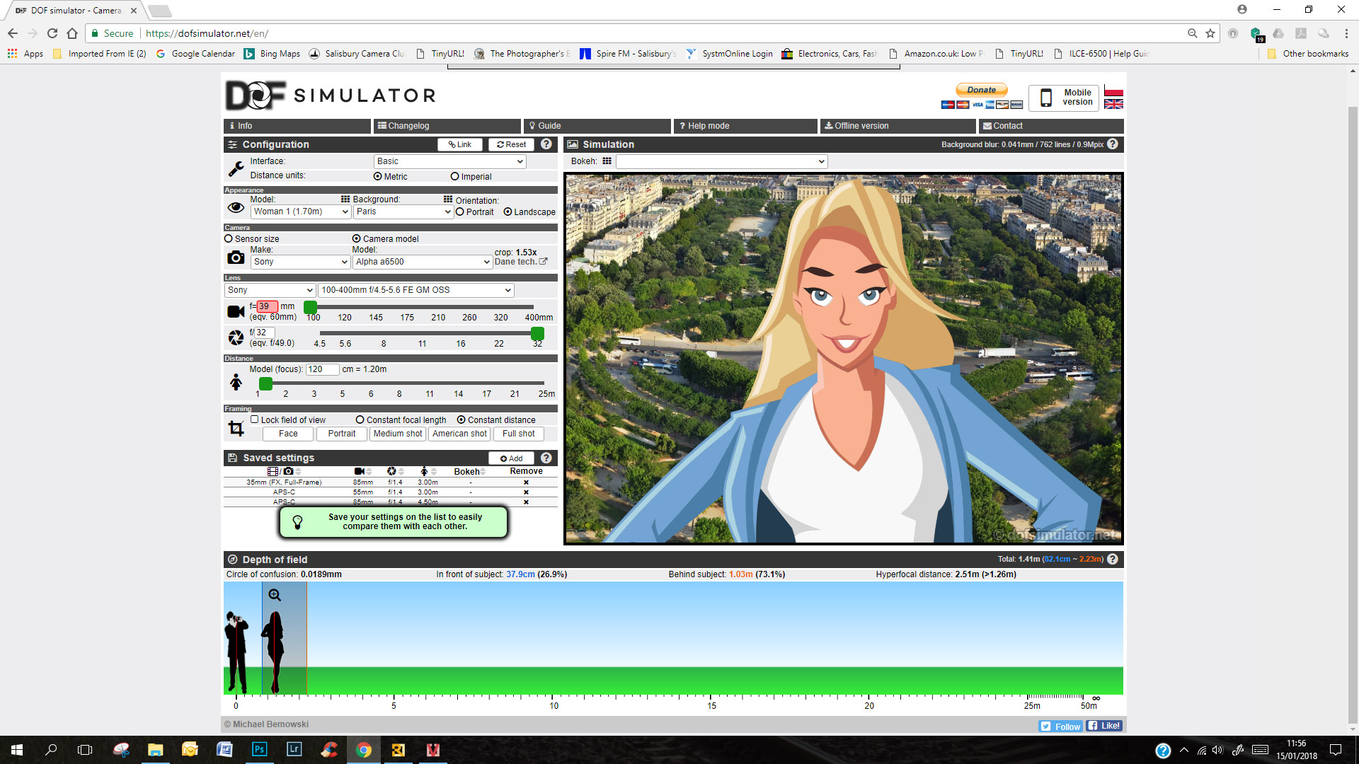Select Constant focal length framing
Image resolution: width=1359 pixels, height=764 pixels.
pyautogui.click(x=360, y=420)
